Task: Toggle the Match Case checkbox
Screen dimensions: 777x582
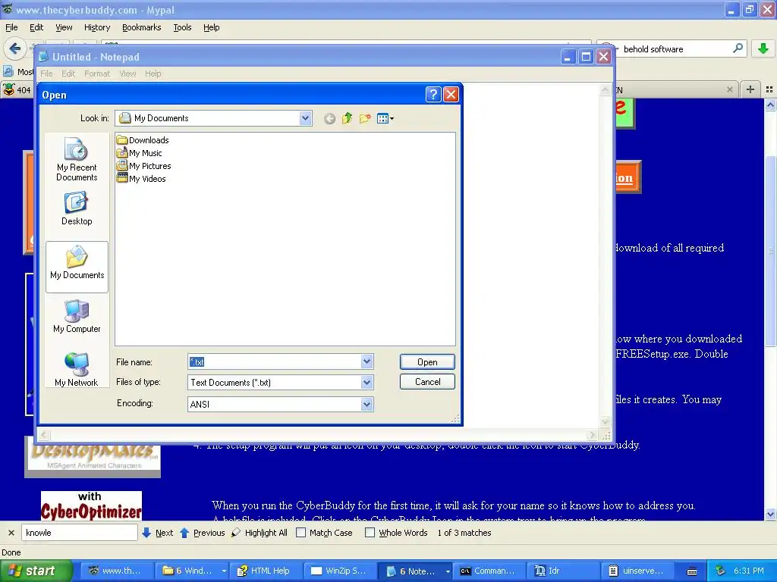Action: coord(300,533)
